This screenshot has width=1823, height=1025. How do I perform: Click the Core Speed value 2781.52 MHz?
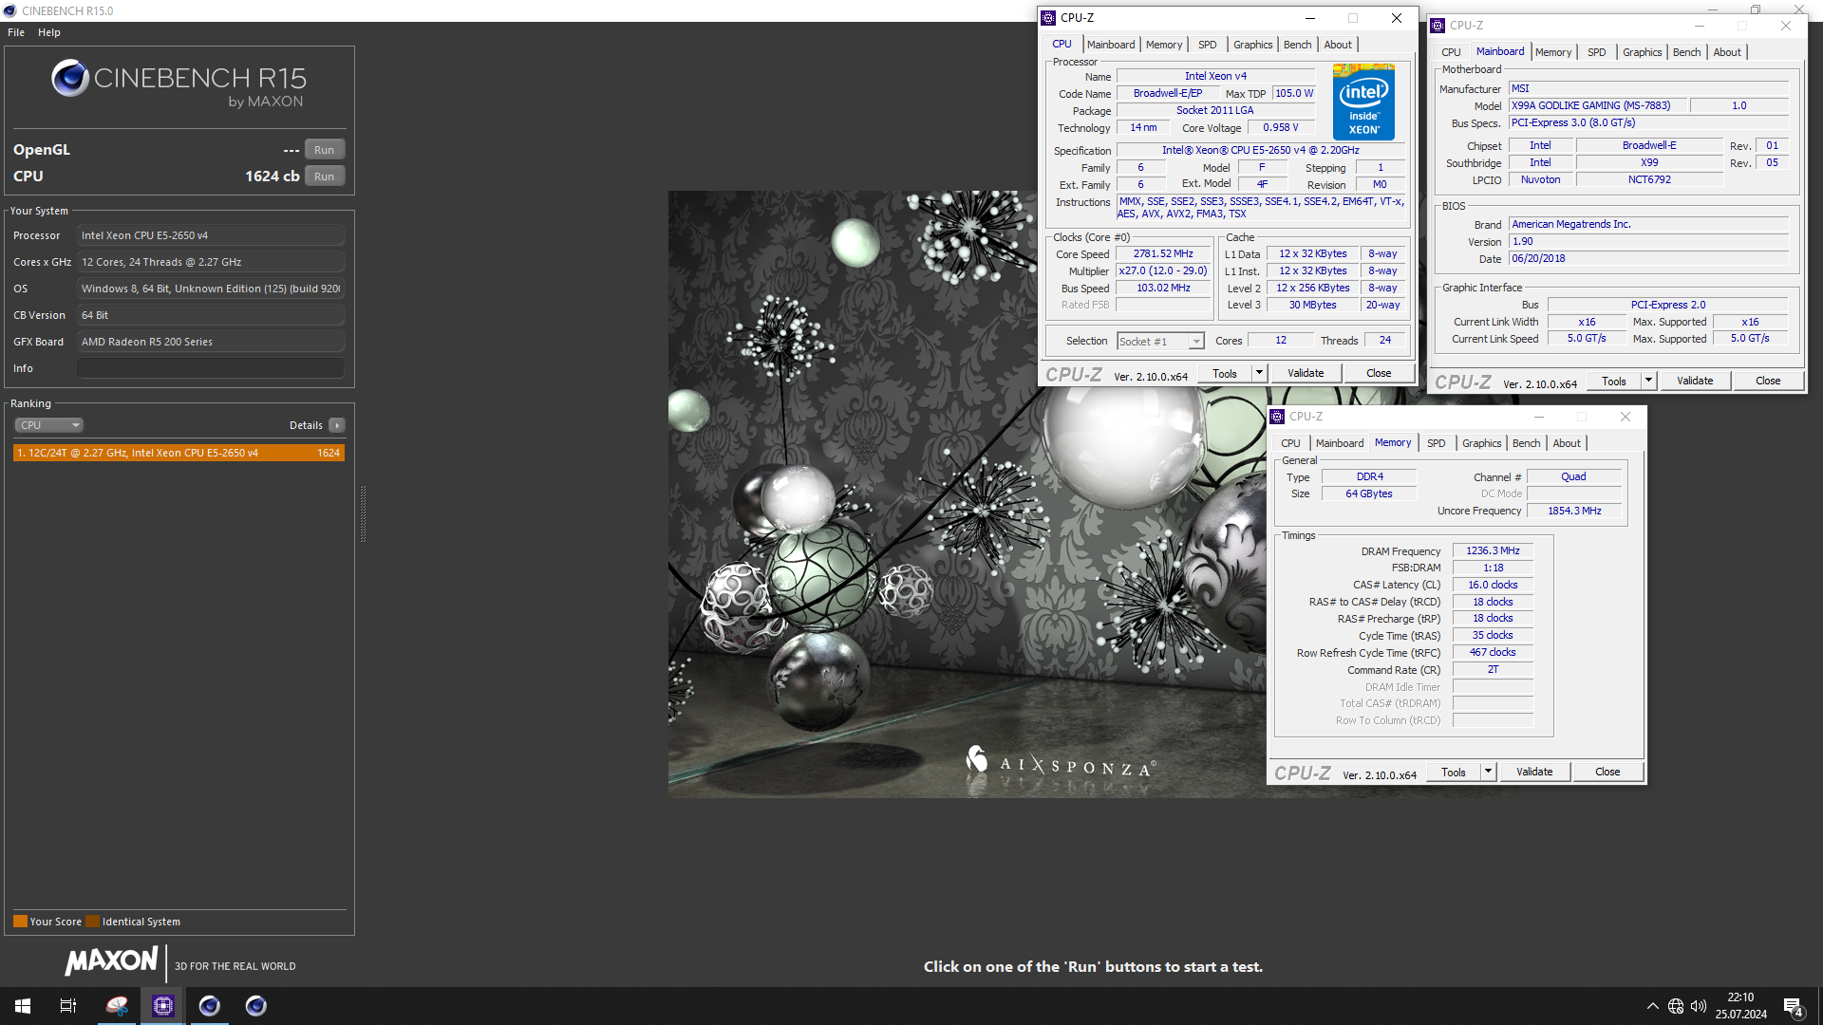click(x=1163, y=254)
